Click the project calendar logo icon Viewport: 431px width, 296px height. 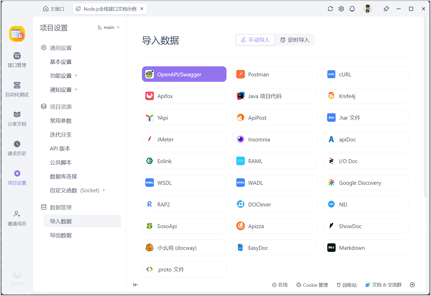pyautogui.click(x=17, y=34)
